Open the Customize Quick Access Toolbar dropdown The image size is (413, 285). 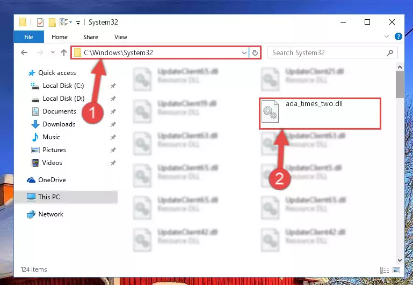coord(78,23)
